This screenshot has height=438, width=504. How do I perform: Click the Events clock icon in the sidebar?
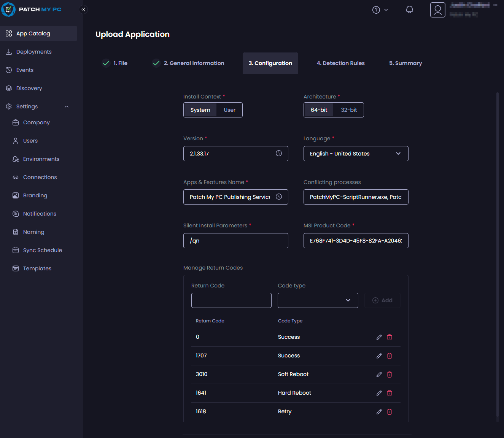(8, 70)
